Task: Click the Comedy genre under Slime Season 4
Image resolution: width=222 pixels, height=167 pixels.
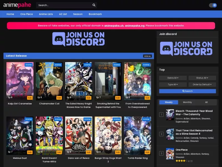Action: coord(195,138)
